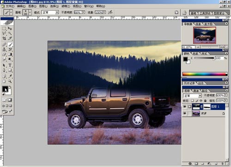Select the Move tool
This screenshot has width=231, height=167.
(x=10, y=29)
